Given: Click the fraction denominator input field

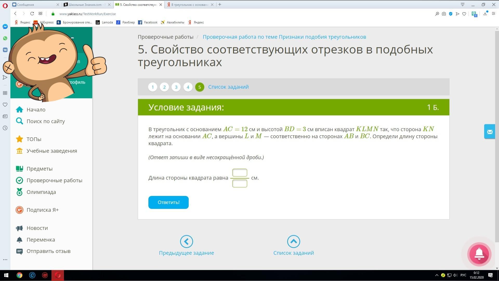Looking at the screenshot, I should pyautogui.click(x=240, y=184).
